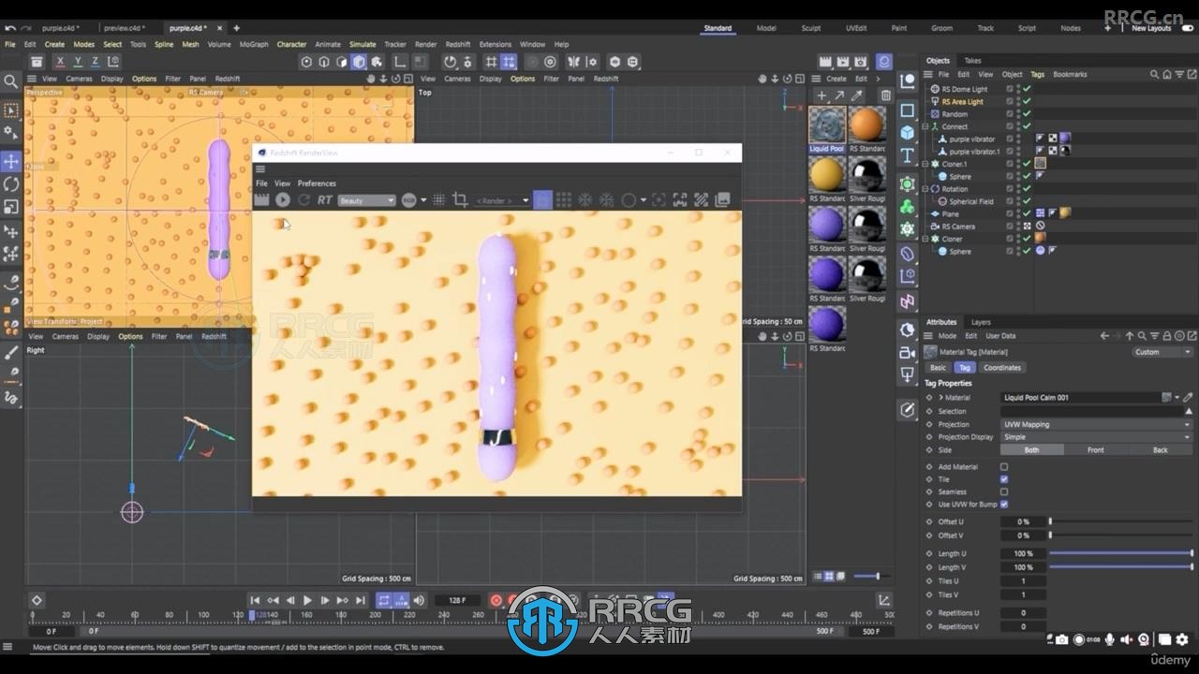Open the Coordinates tab in Attributes
The image size is (1199, 674).
coord(1002,368)
